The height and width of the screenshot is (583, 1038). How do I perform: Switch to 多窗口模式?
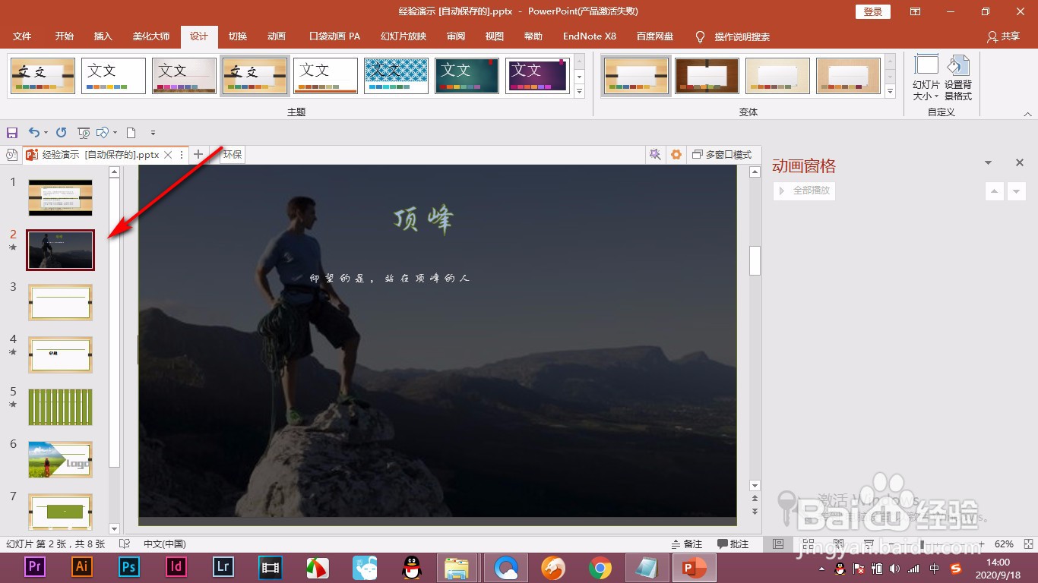(x=722, y=155)
